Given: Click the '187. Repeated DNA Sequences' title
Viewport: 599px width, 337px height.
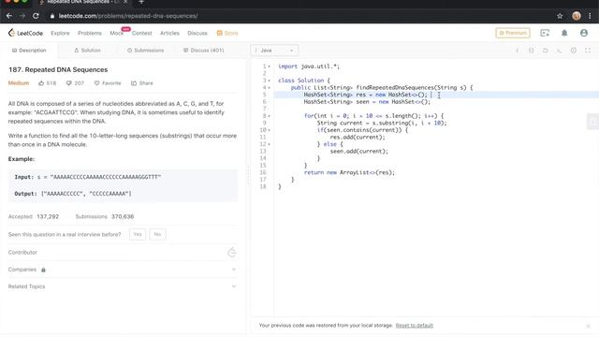Looking at the screenshot, I should (x=58, y=69).
